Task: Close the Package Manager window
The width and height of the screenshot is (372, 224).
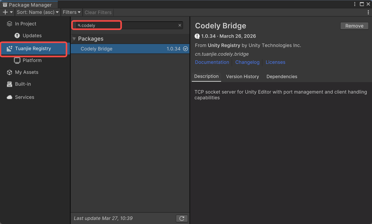Action: (x=368, y=4)
